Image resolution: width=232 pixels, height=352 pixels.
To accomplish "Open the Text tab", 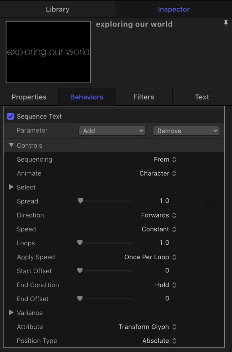I will coord(202,97).
